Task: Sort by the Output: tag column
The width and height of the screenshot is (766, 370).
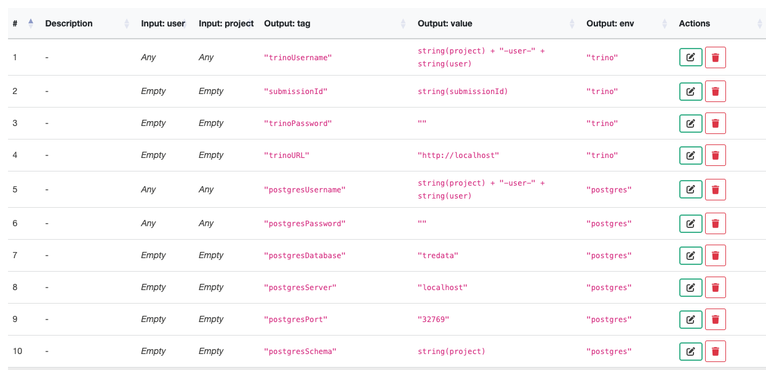Action: click(x=287, y=23)
